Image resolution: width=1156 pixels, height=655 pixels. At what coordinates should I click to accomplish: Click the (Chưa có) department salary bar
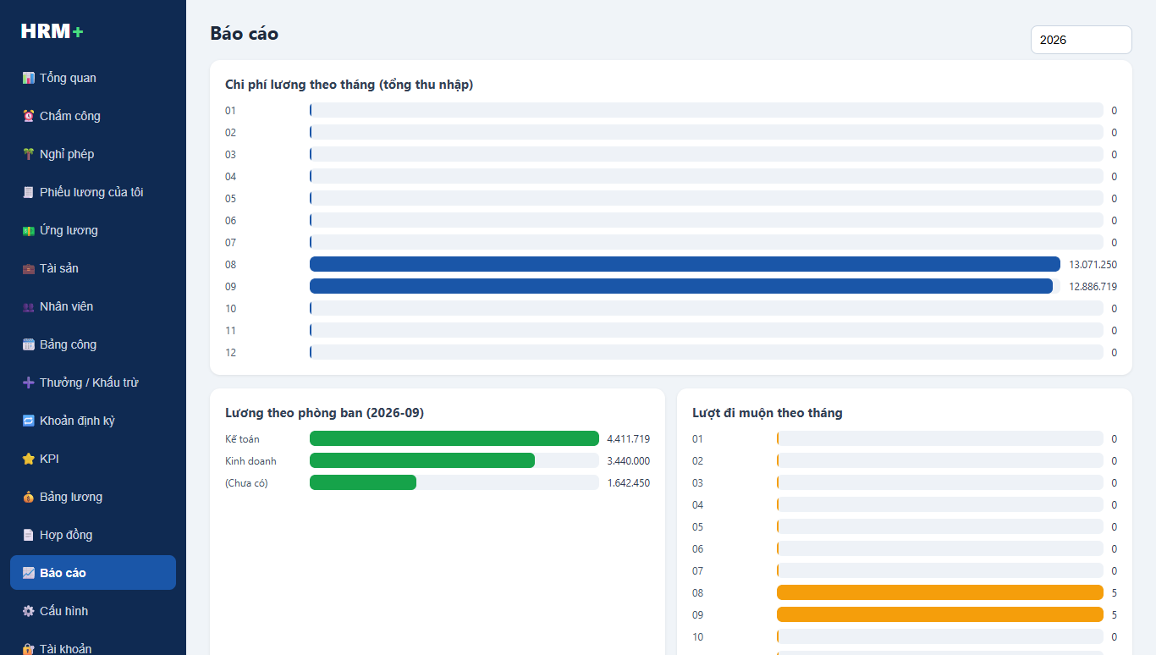click(x=363, y=482)
